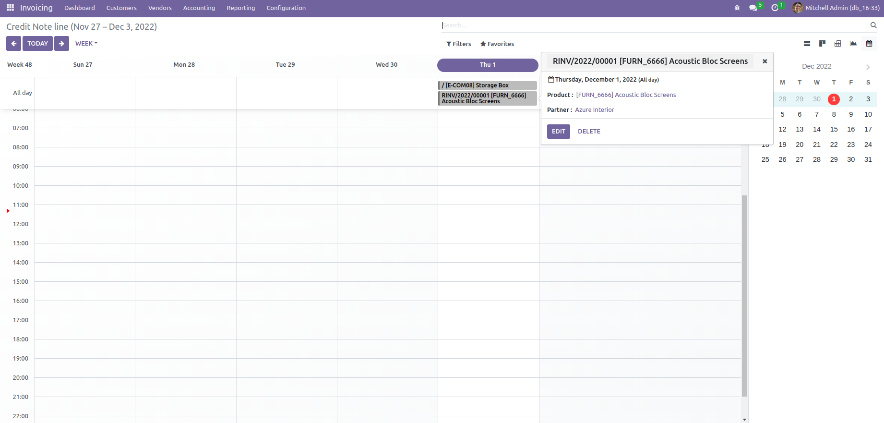Image resolution: width=884 pixels, height=423 pixels.
Task: Click the search magnifier icon
Action: [873, 25]
